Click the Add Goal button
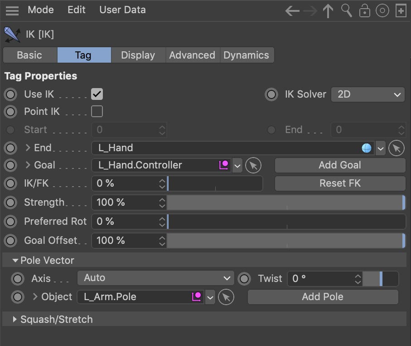Screen dimensions: 411x346 coord(339,165)
